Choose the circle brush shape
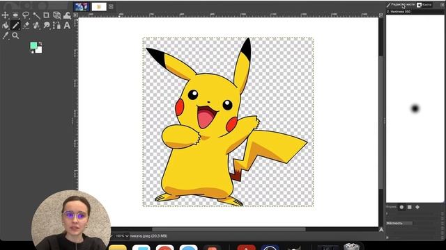 [x=401, y=207]
